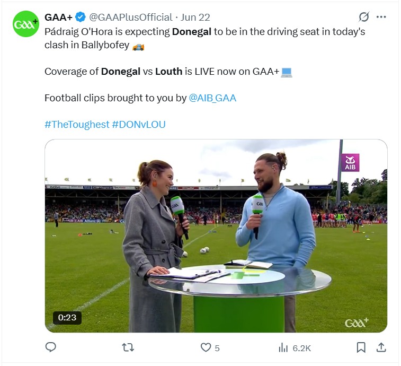The width and height of the screenshot is (401, 366).
Task: Open the Jun 22 timestamp link
Action: click(x=195, y=17)
